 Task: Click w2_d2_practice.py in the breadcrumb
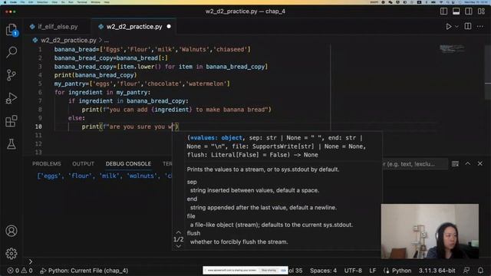68,40
